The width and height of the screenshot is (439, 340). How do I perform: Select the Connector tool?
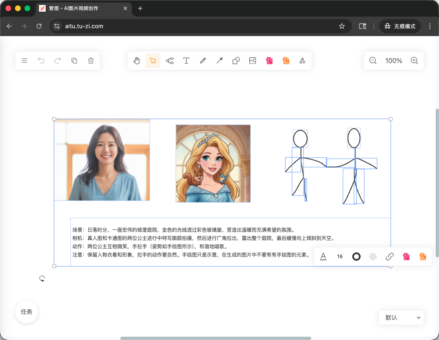[x=170, y=61]
